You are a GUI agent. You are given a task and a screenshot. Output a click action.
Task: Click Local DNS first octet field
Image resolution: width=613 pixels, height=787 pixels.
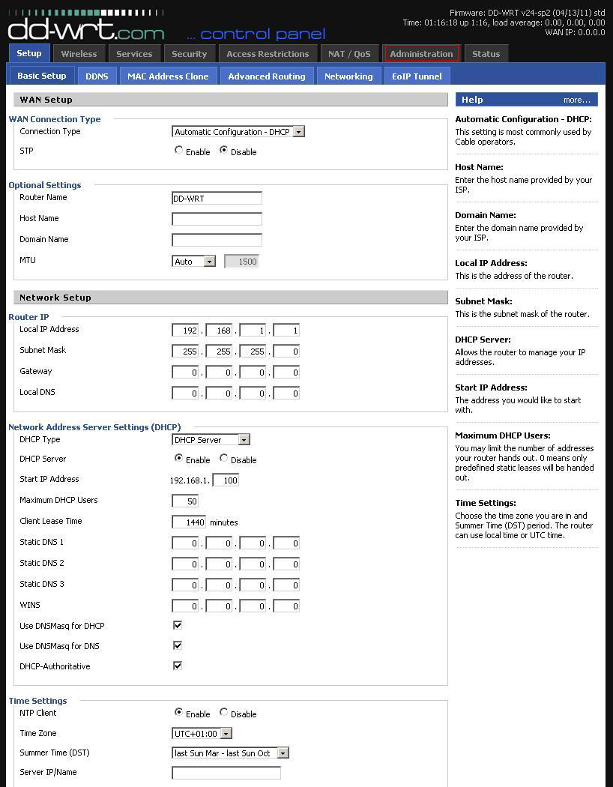(x=185, y=393)
